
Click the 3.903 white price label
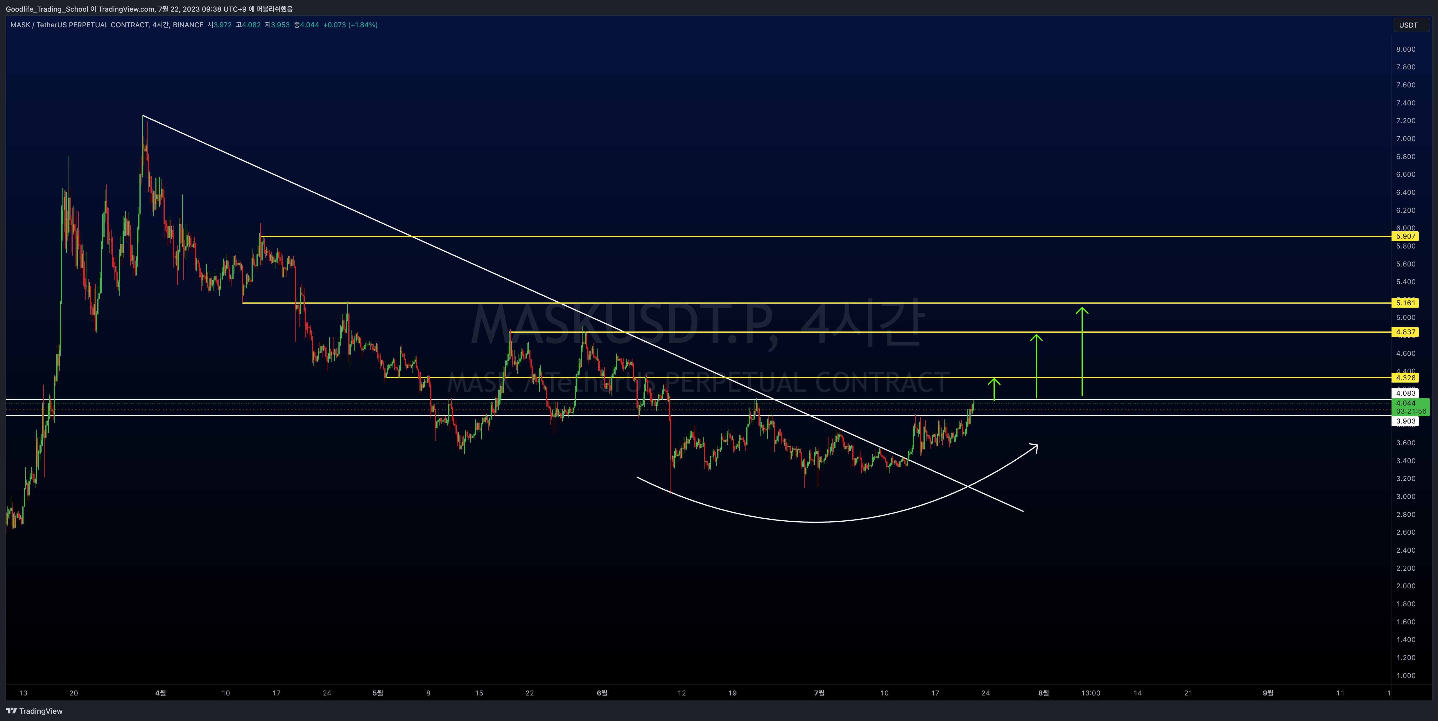coord(1405,421)
